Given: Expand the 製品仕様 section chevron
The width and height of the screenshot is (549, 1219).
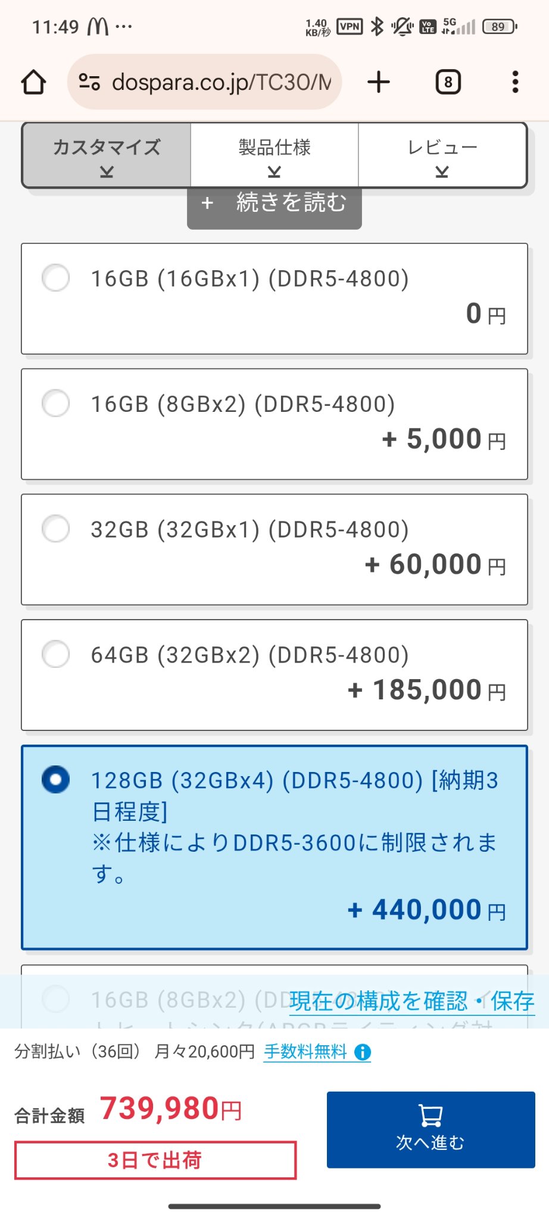Looking at the screenshot, I should pos(274,172).
